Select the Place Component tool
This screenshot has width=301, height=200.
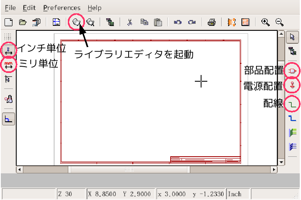293,71
